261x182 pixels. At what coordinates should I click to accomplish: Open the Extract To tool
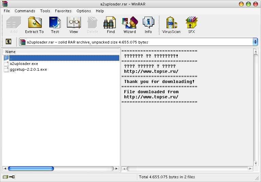34,25
